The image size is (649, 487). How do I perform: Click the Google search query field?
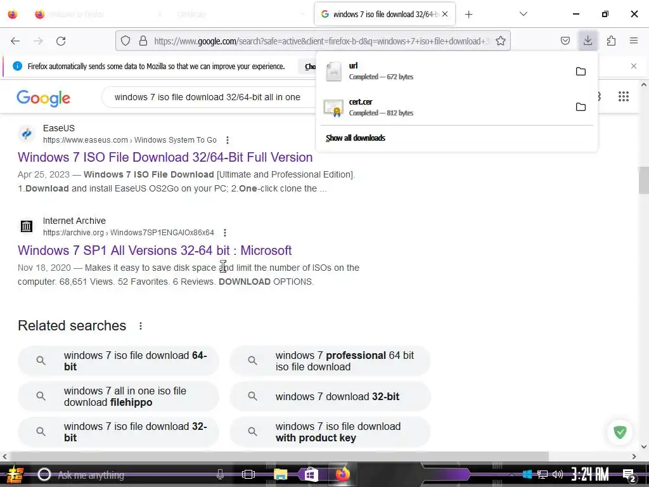[207, 97]
